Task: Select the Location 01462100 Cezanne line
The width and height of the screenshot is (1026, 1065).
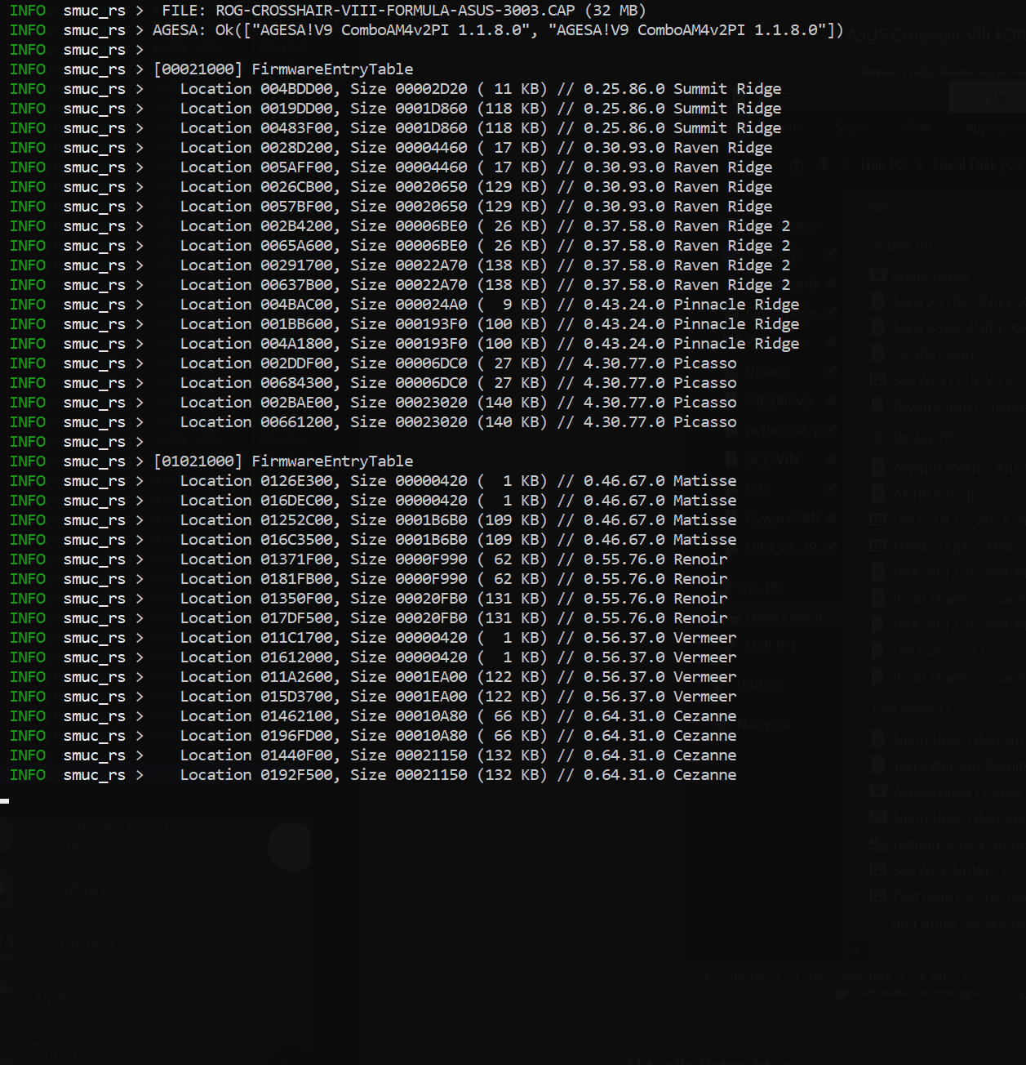Action: pos(373,716)
